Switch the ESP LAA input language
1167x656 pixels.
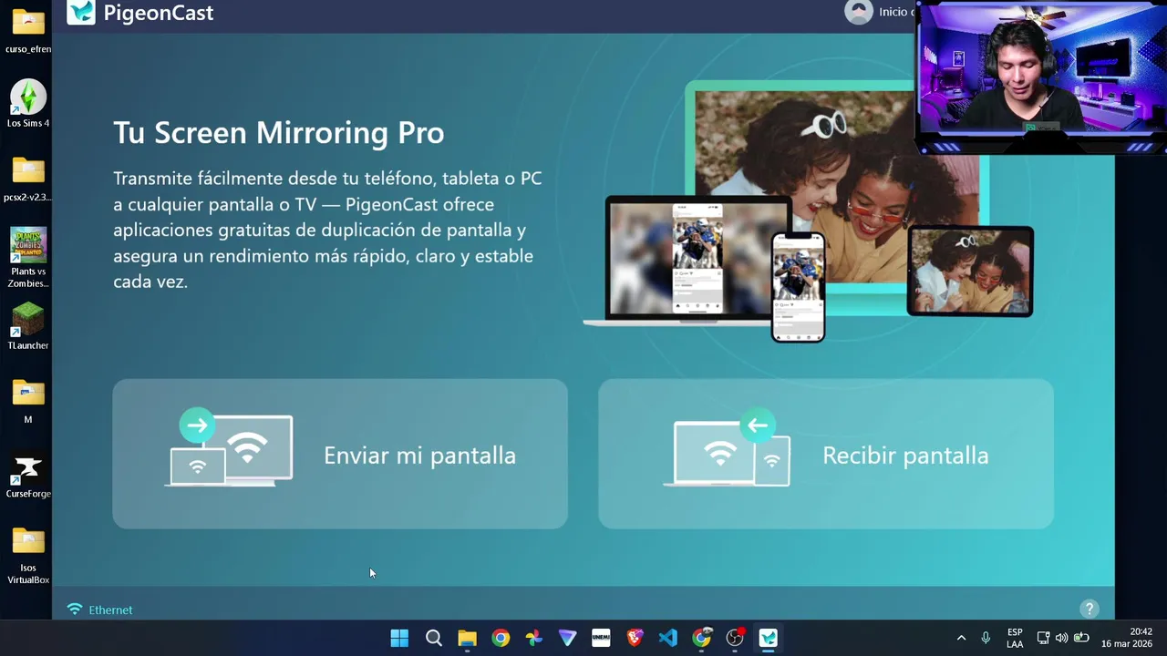[1015, 638]
